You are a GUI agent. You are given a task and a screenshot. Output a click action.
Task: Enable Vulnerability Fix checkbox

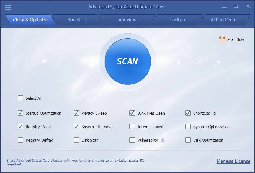coord(132,140)
